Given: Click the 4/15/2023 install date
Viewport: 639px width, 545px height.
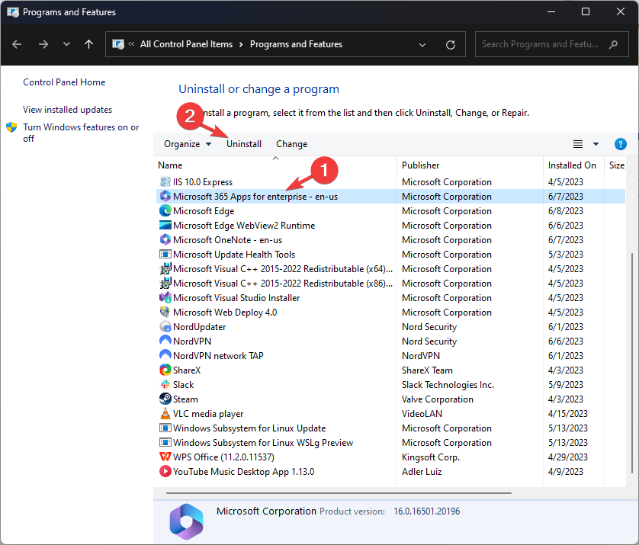Looking at the screenshot, I should [567, 413].
